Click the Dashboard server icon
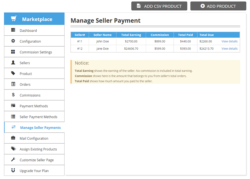 pyautogui.click(x=13, y=30)
